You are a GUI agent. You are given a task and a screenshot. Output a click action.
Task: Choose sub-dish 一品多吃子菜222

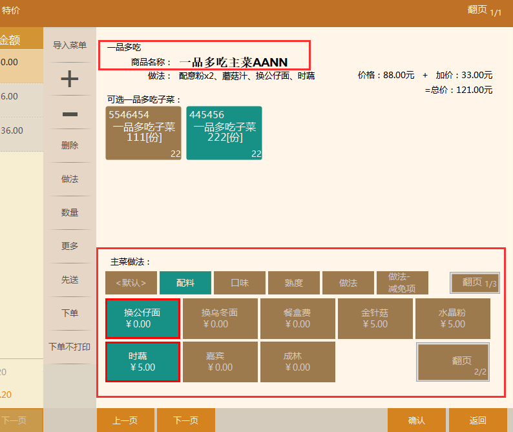(224, 133)
